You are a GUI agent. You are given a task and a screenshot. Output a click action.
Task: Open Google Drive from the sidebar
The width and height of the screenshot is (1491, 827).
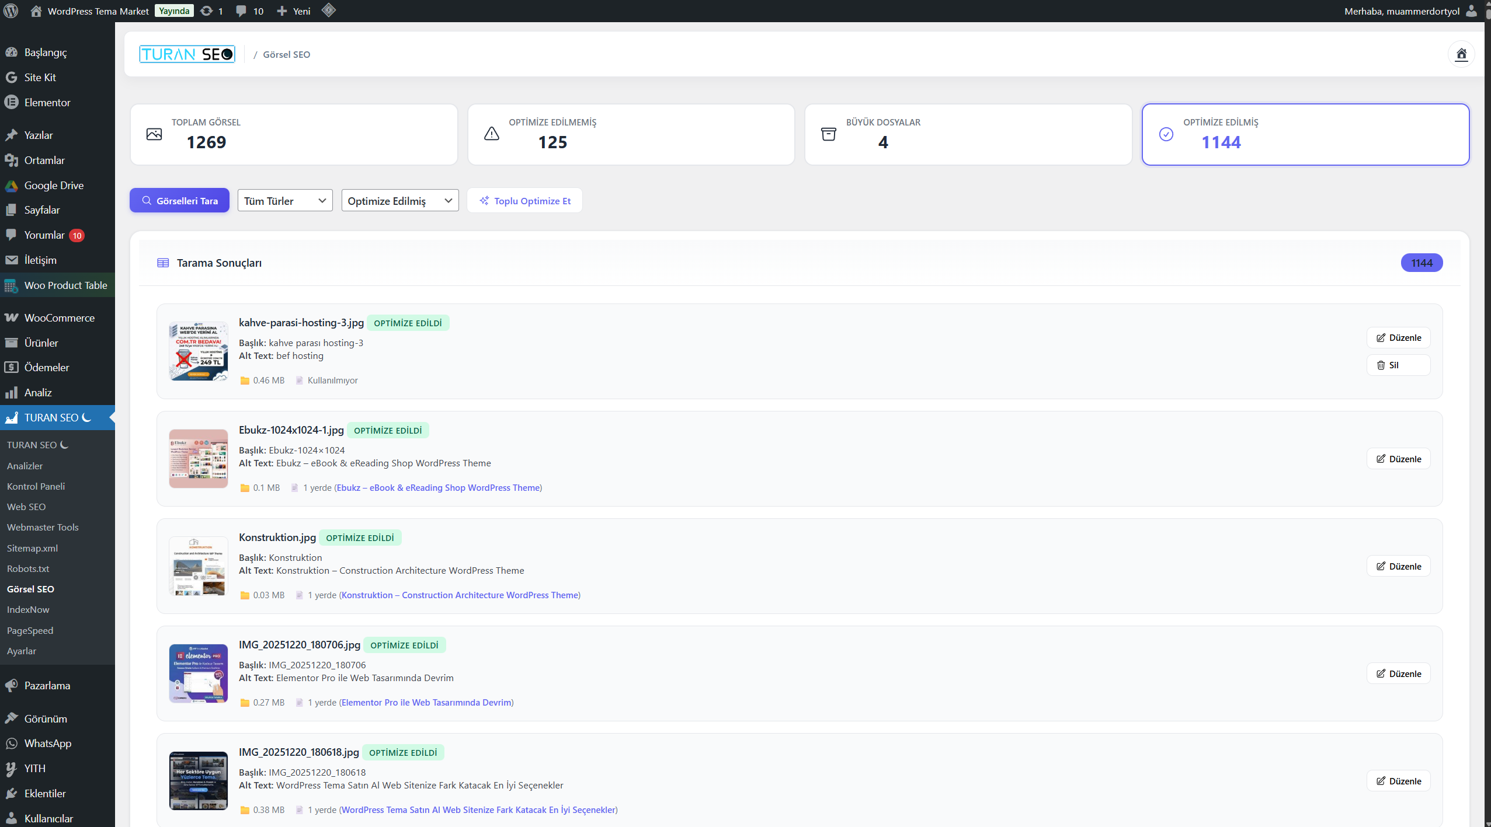tap(54, 186)
